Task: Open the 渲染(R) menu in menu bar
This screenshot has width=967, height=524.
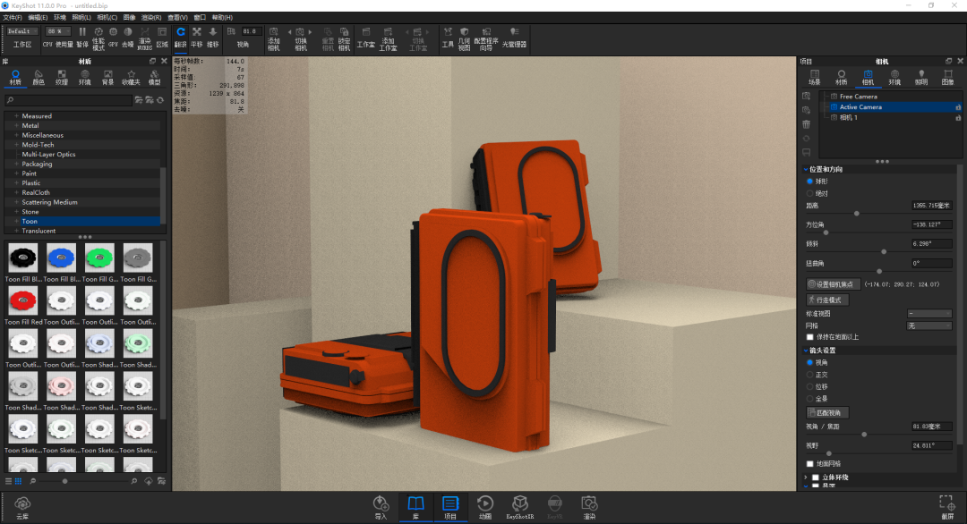Action: tap(150, 17)
